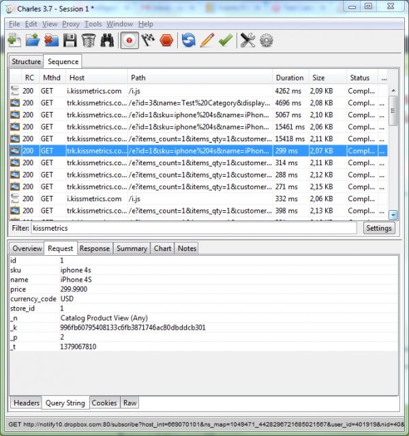Screen dimensions: 409x436
Task: Select the _n value Catalog Product View (Any)
Action: click(104, 318)
